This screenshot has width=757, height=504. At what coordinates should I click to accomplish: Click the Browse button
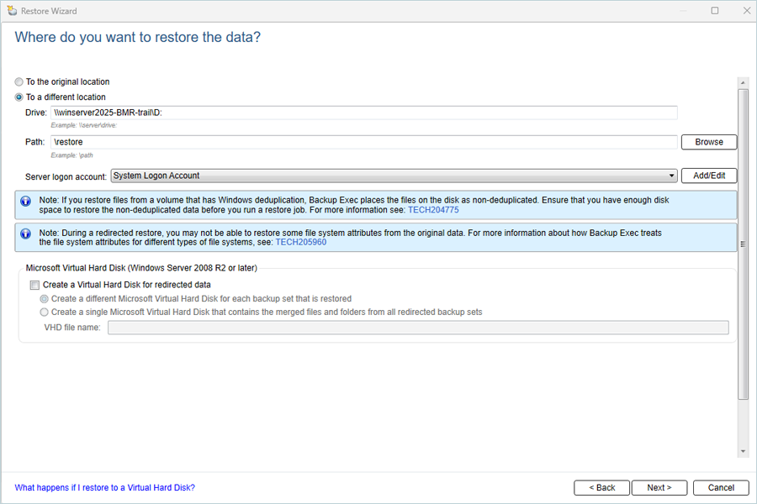tap(709, 142)
